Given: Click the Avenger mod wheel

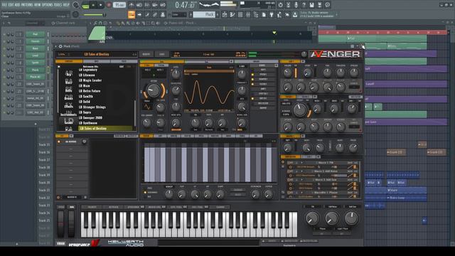Looking at the screenshot, I should pyautogui.click(x=71, y=224).
